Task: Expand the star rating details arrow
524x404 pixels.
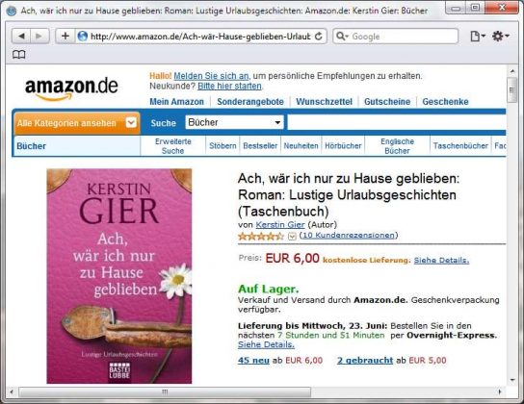Action: 292,237
